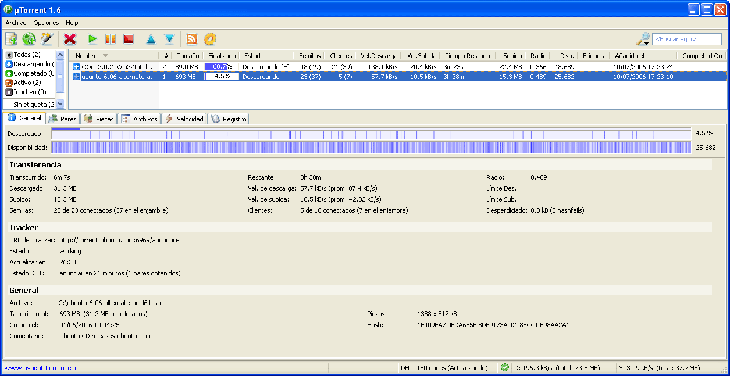Switch to the Piezas tab
The width and height of the screenshot is (730, 376).
click(x=99, y=119)
